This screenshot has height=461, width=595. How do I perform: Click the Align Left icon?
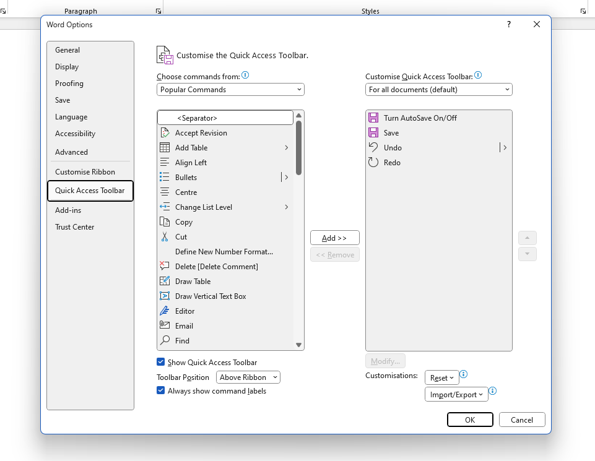[x=165, y=162]
